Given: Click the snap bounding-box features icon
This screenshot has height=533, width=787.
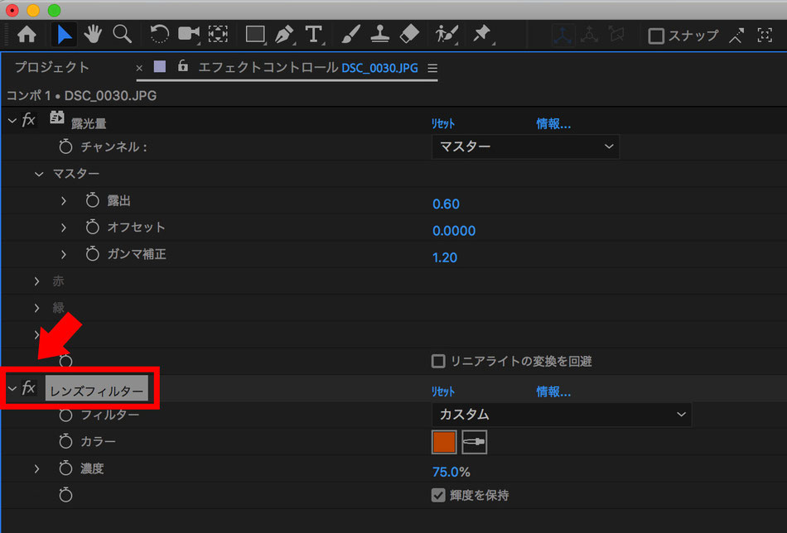Looking at the screenshot, I should pyautogui.click(x=765, y=36).
